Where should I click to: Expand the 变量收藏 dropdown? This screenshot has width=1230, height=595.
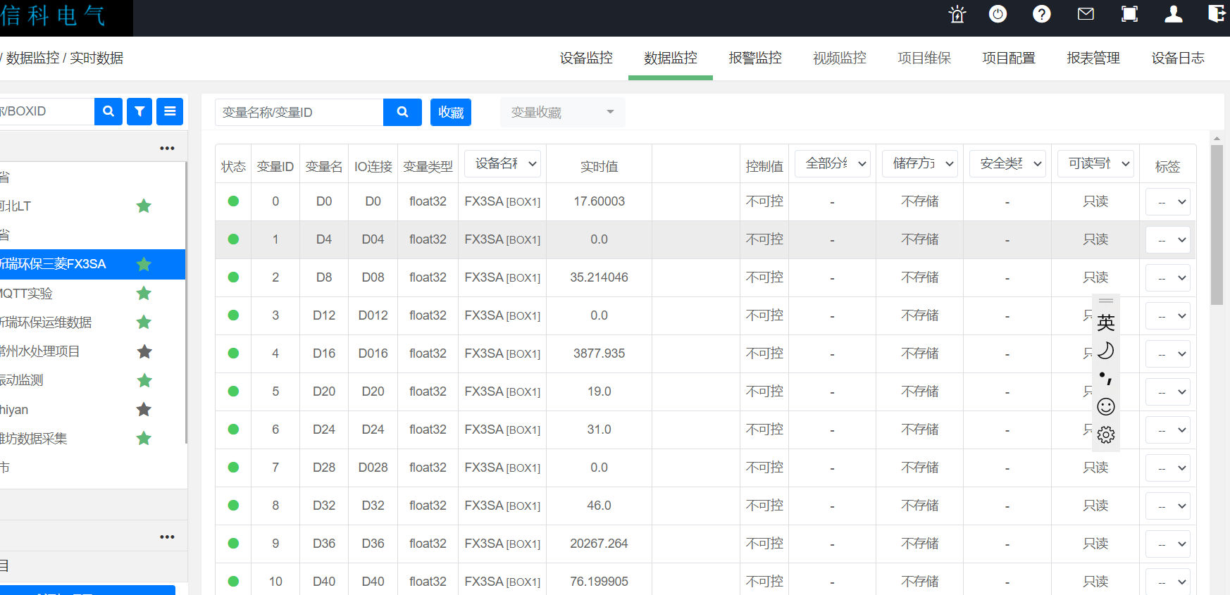(562, 113)
